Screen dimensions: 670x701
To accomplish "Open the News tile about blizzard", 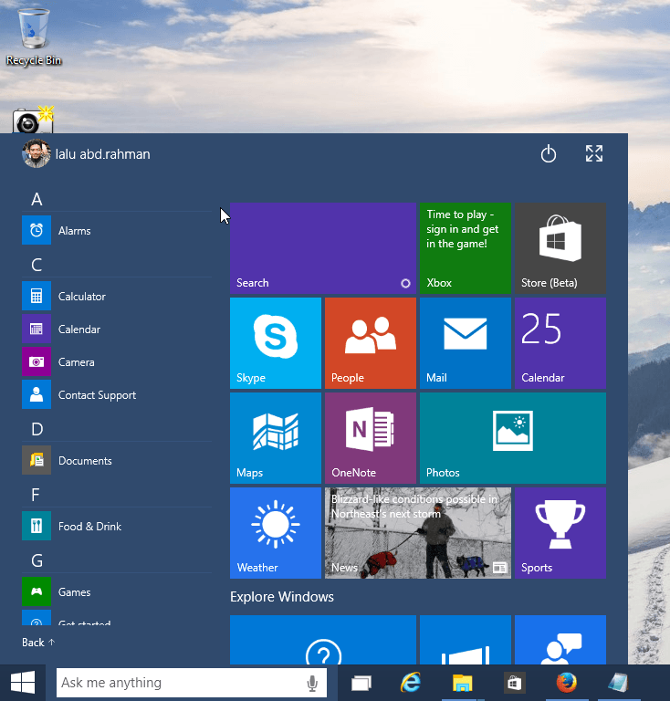I will (x=418, y=533).
